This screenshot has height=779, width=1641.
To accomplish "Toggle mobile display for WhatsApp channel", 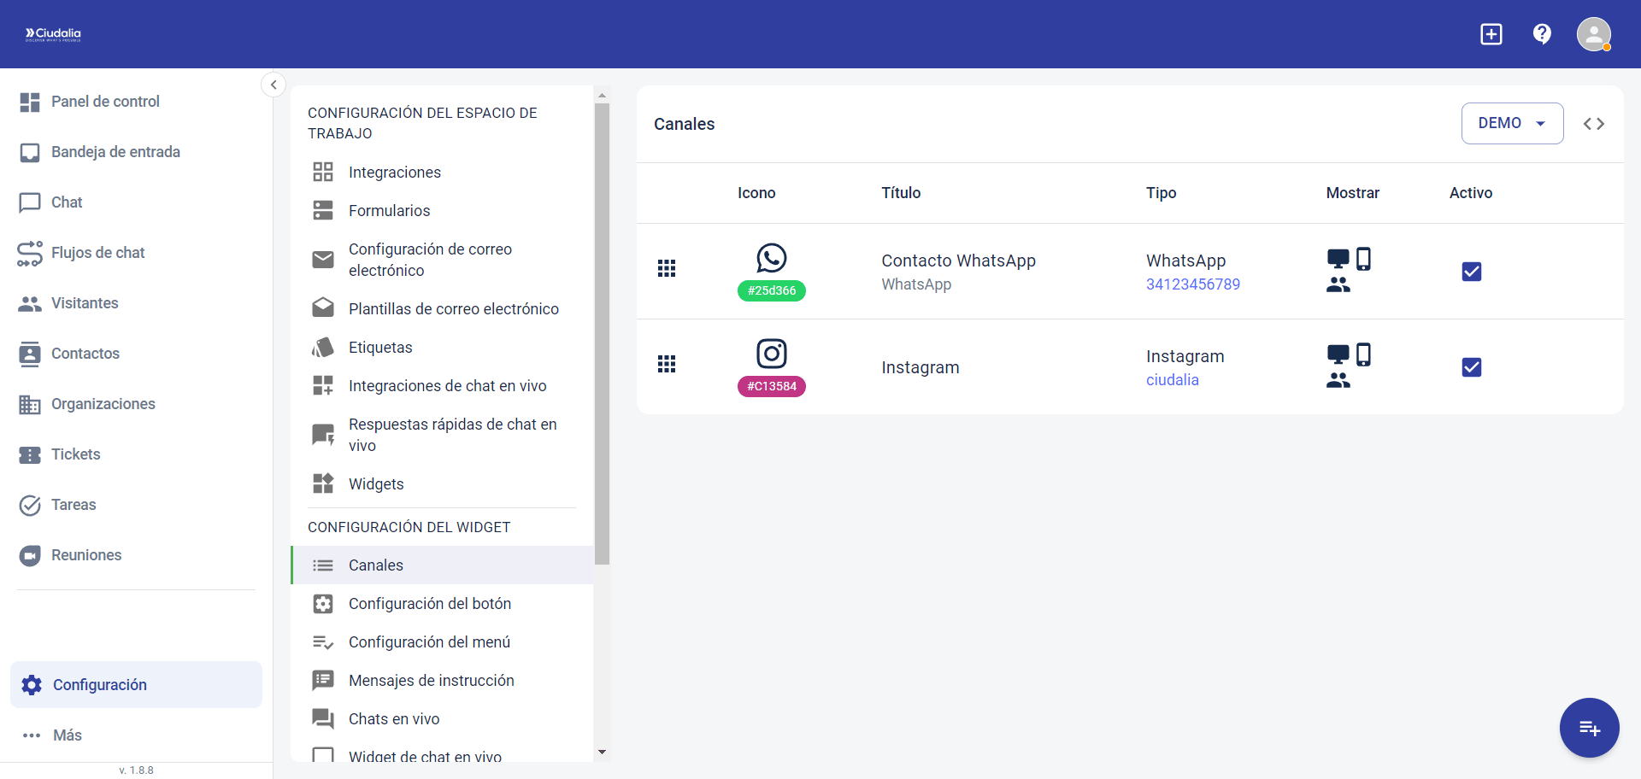I will [1363, 259].
